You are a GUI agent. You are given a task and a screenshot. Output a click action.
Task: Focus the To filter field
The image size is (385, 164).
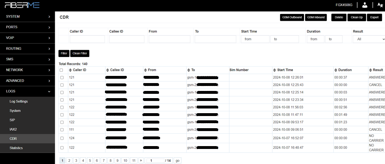coord(216,39)
